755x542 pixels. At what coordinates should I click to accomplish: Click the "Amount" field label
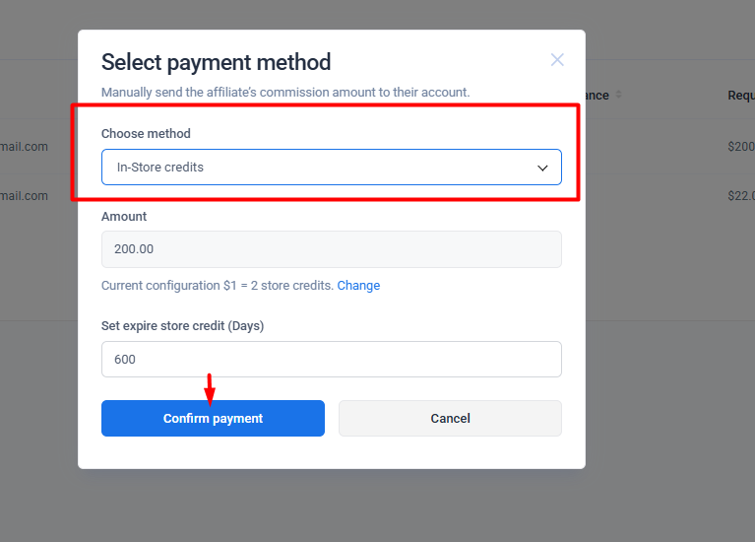124,216
